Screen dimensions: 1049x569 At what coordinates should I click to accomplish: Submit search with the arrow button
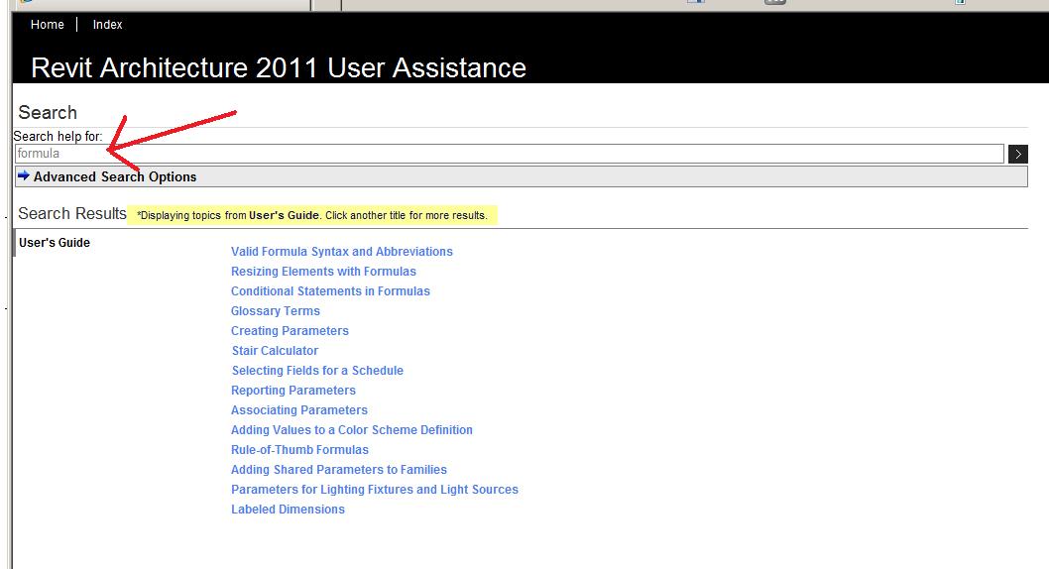1017,155
